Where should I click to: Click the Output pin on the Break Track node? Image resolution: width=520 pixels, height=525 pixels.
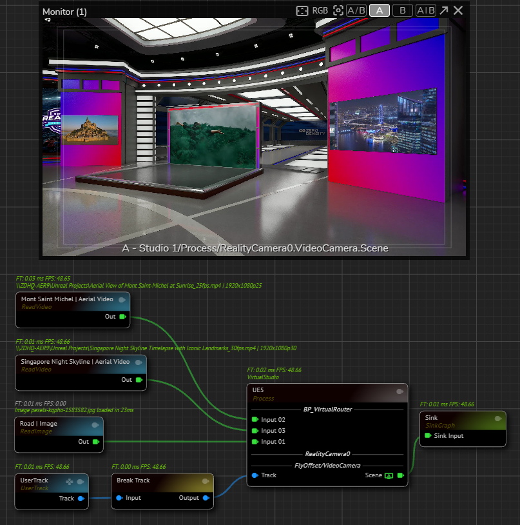click(206, 498)
